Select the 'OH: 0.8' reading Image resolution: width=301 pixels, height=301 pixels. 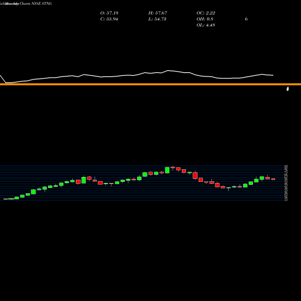[205, 19]
